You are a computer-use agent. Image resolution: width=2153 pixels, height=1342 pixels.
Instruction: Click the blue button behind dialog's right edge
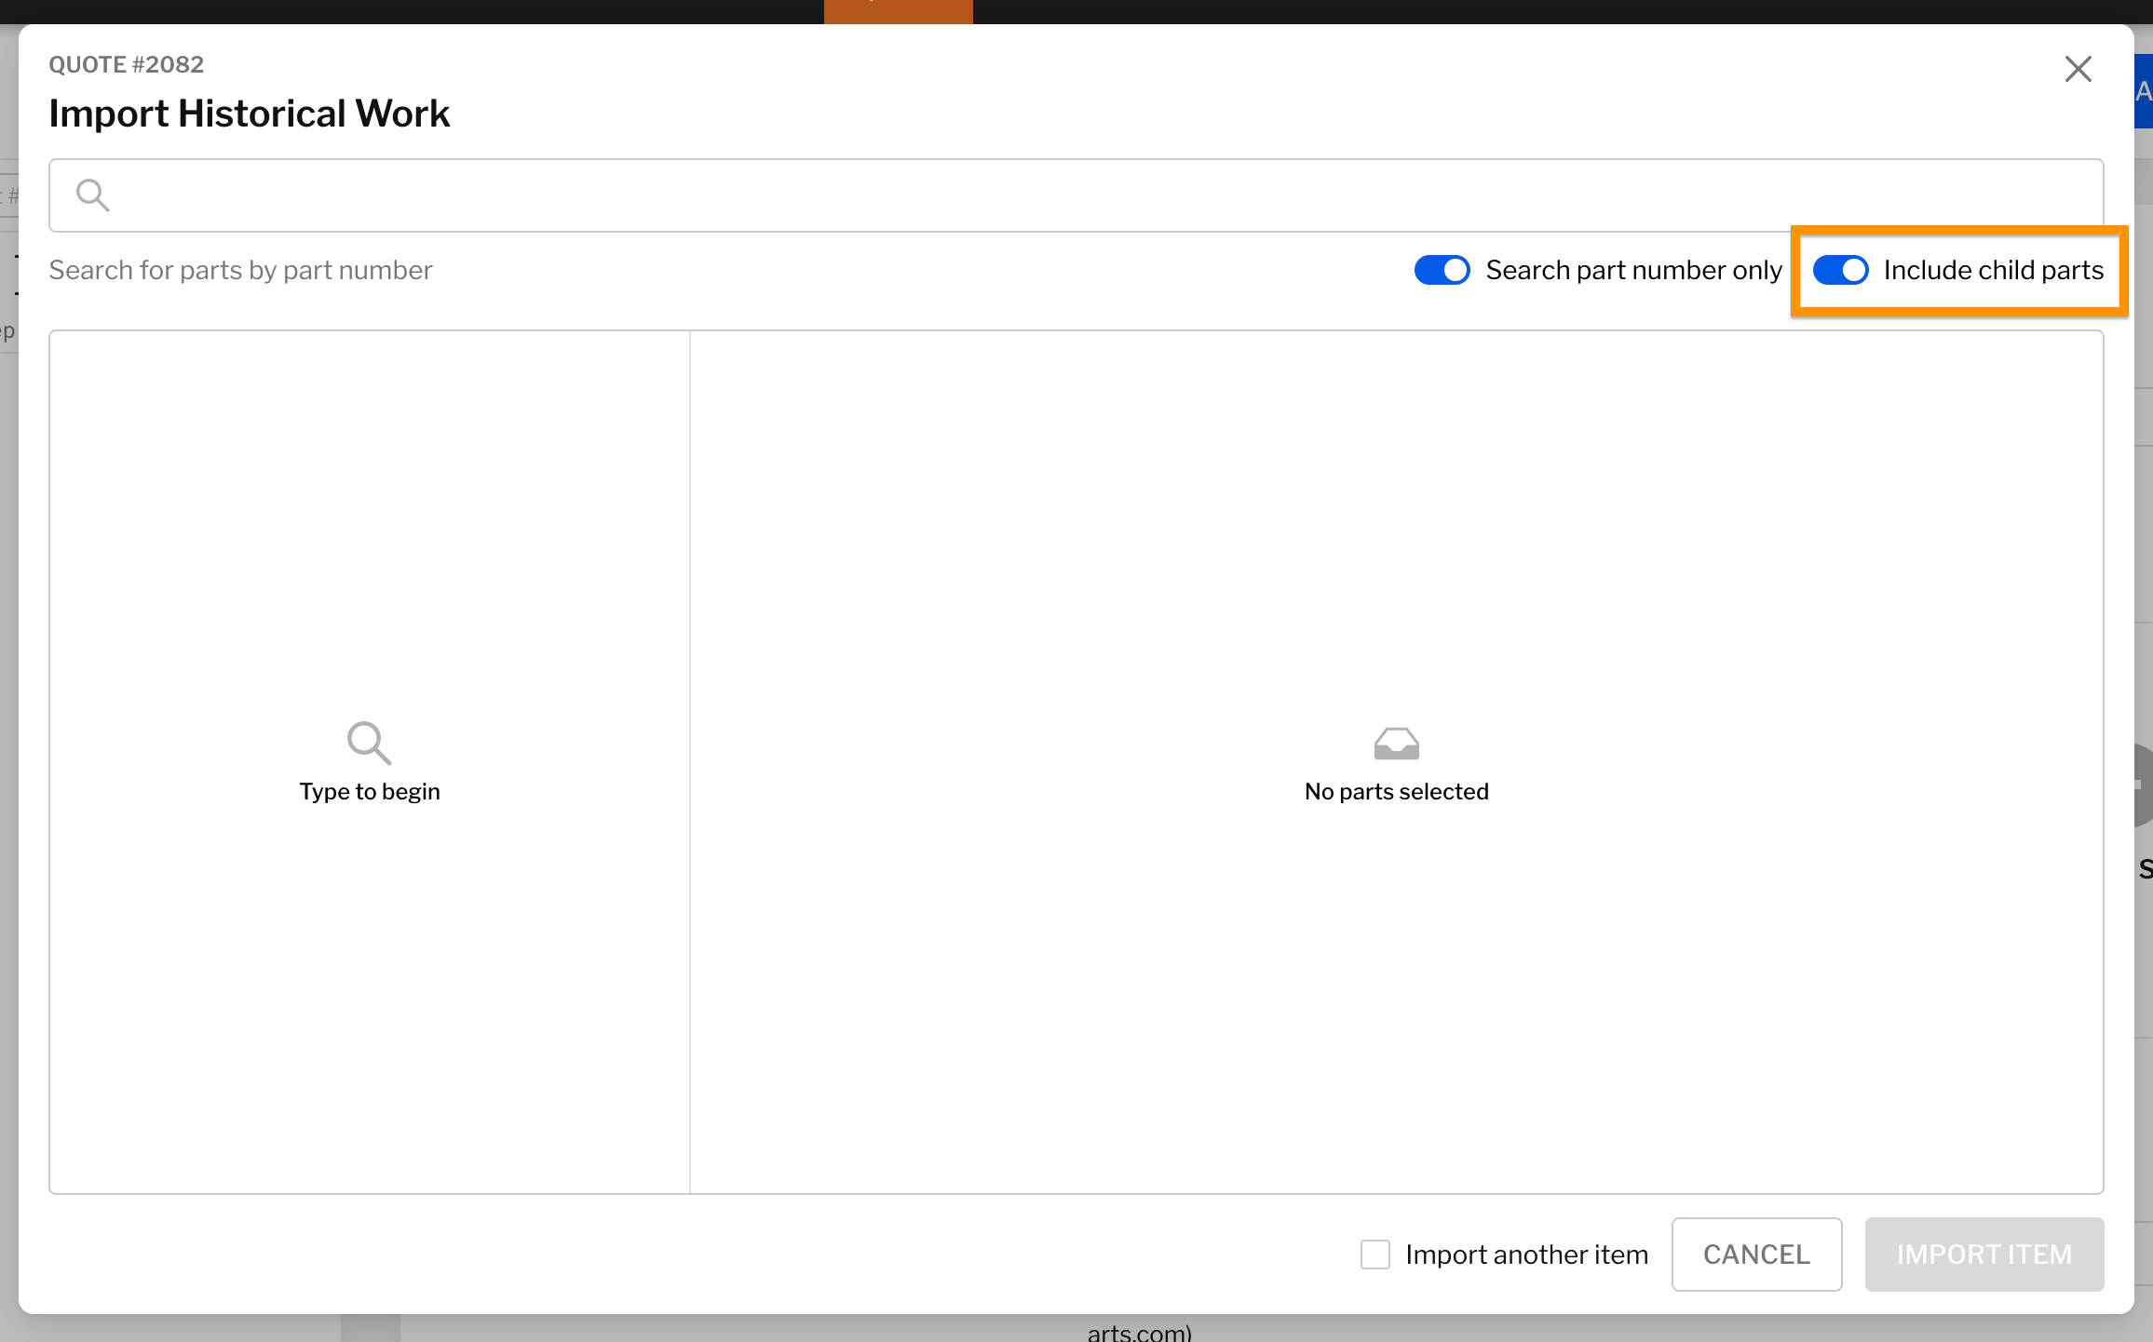[2144, 91]
